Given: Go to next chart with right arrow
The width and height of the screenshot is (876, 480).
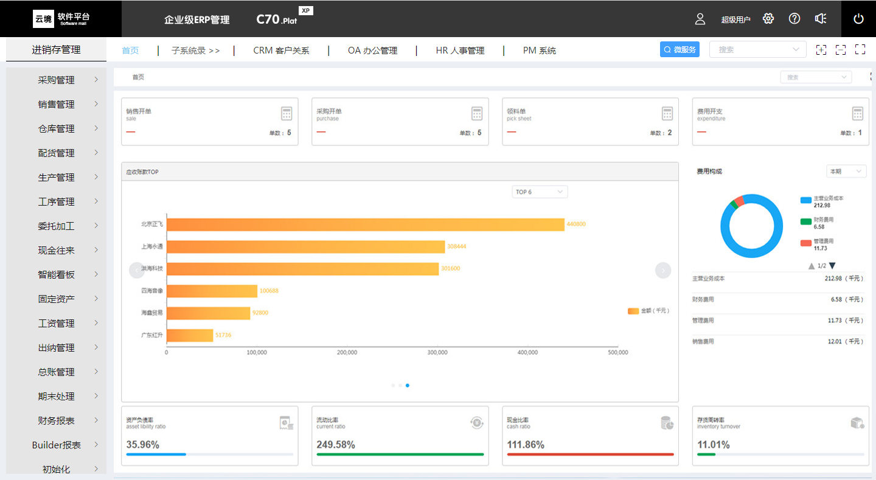Looking at the screenshot, I should point(662,270).
